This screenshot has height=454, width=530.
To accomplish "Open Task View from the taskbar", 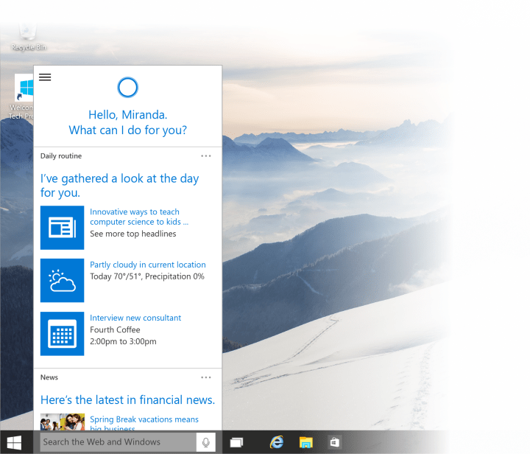I will 236,442.
